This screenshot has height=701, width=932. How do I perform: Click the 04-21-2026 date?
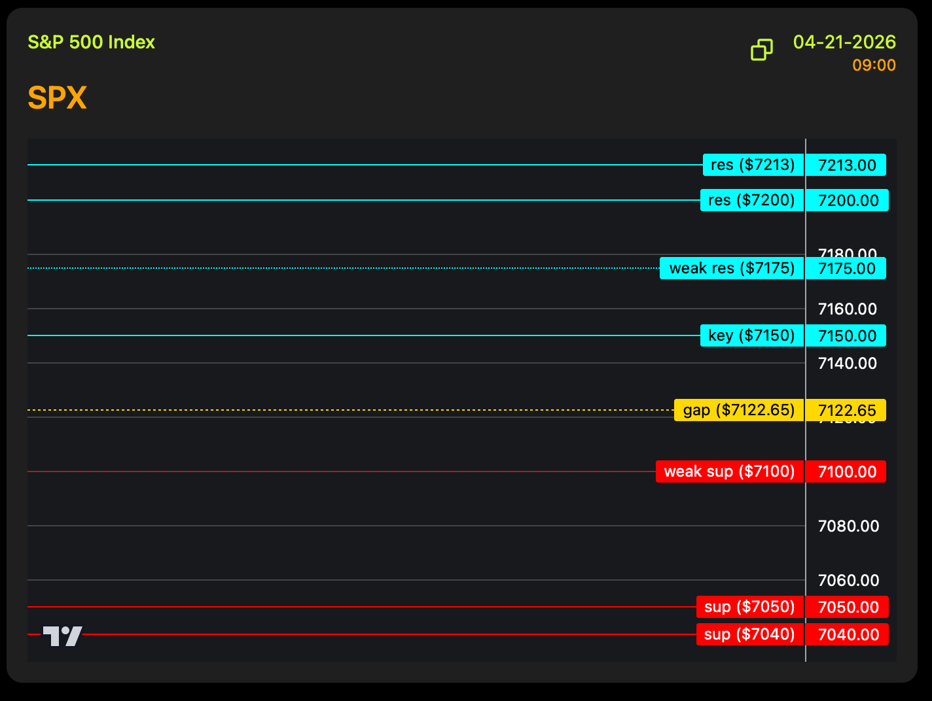844,42
